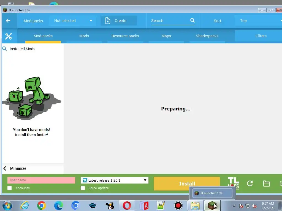This screenshot has height=211, width=282.
Task: Go back using the arrow icon
Action: coord(8,21)
